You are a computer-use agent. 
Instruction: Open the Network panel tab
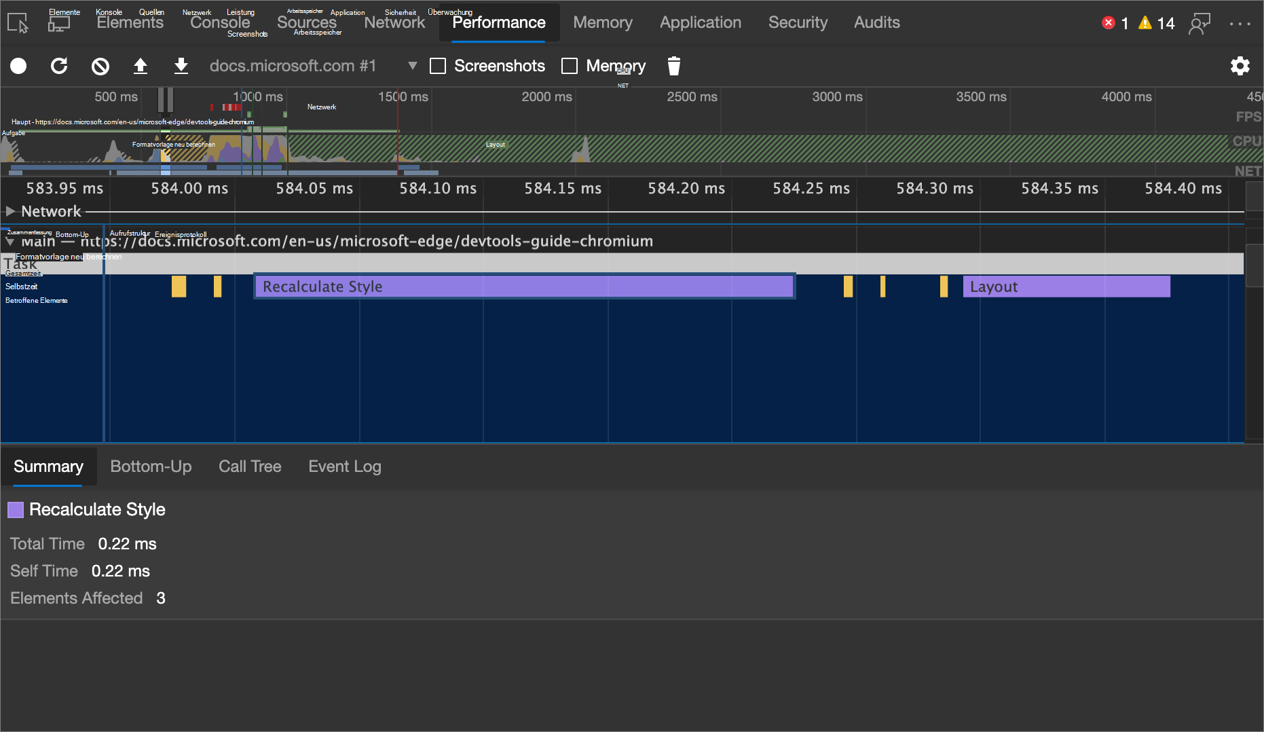coord(394,23)
